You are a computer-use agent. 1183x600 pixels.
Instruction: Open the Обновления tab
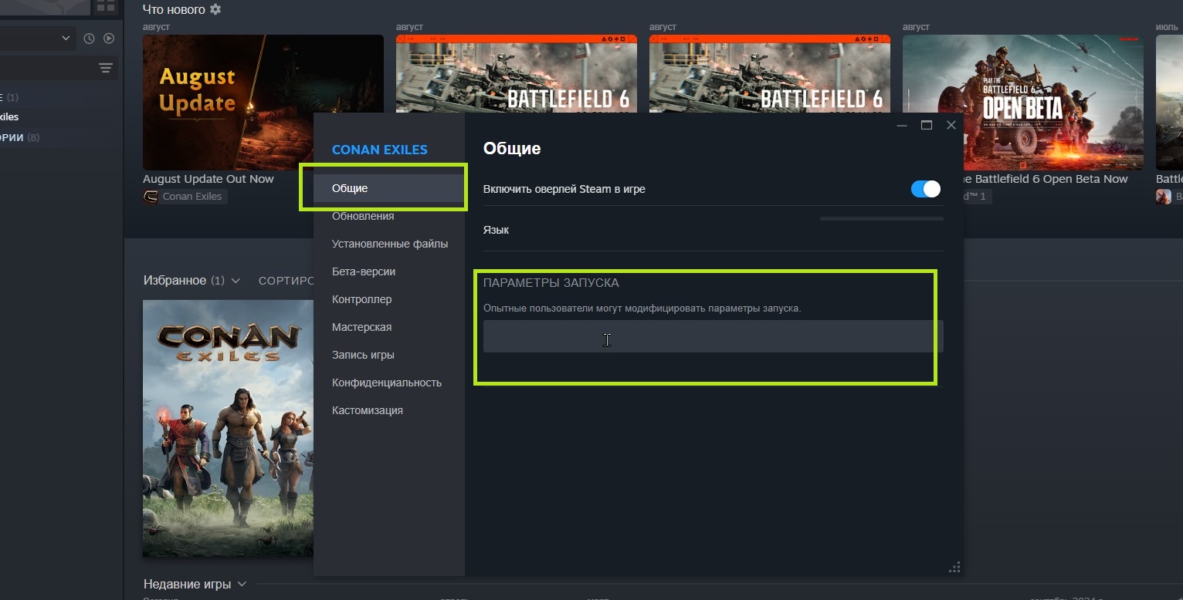coord(389,216)
